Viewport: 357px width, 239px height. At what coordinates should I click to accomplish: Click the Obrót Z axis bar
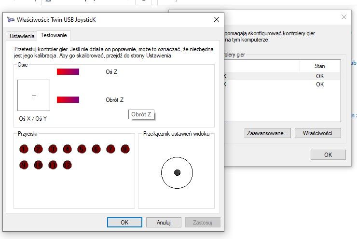click(x=68, y=100)
